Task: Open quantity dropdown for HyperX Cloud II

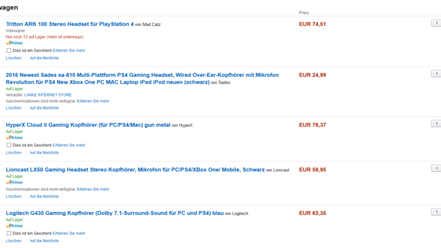Action: pyautogui.click(x=436, y=124)
